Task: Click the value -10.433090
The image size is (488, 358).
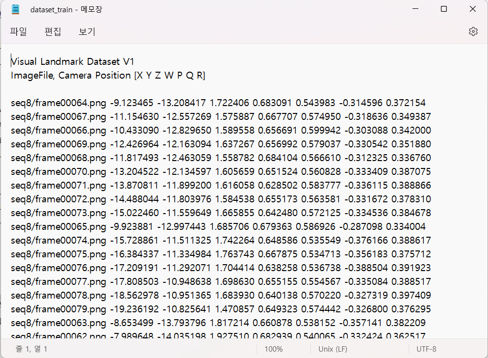Action: pos(134,130)
